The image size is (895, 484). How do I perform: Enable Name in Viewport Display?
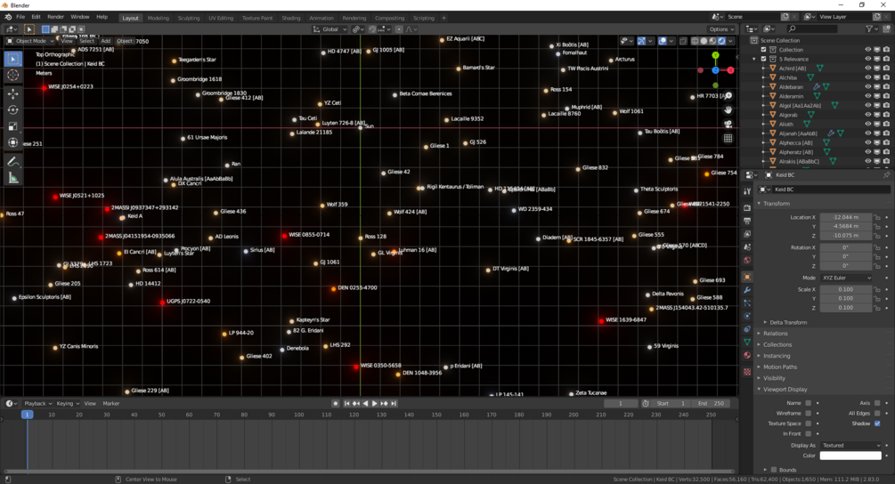click(809, 403)
